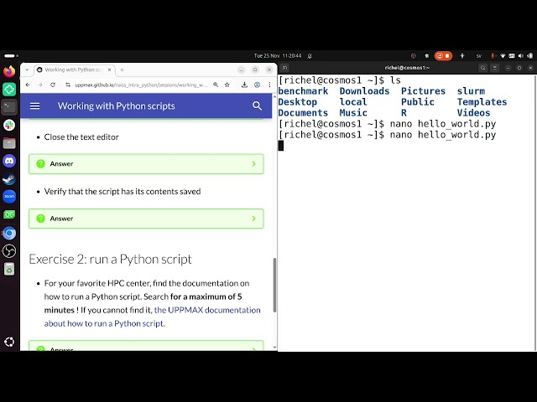This screenshot has height=402, width=537.
Task: Click the terminal cursor block
Action: [x=281, y=146]
